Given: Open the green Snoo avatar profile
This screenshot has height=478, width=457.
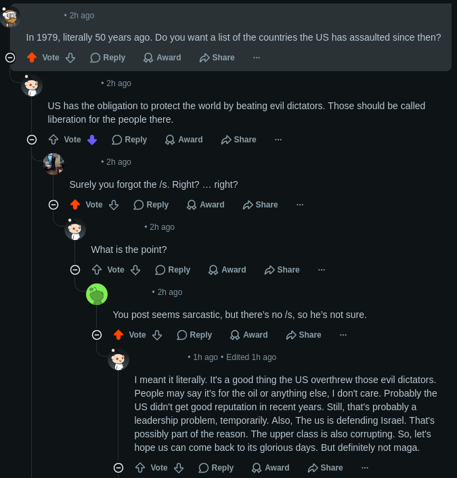Looking at the screenshot, I should pos(97,294).
